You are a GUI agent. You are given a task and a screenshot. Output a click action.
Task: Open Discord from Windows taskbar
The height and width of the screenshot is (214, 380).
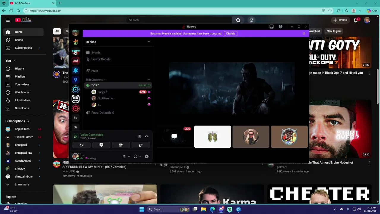click(x=221, y=209)
